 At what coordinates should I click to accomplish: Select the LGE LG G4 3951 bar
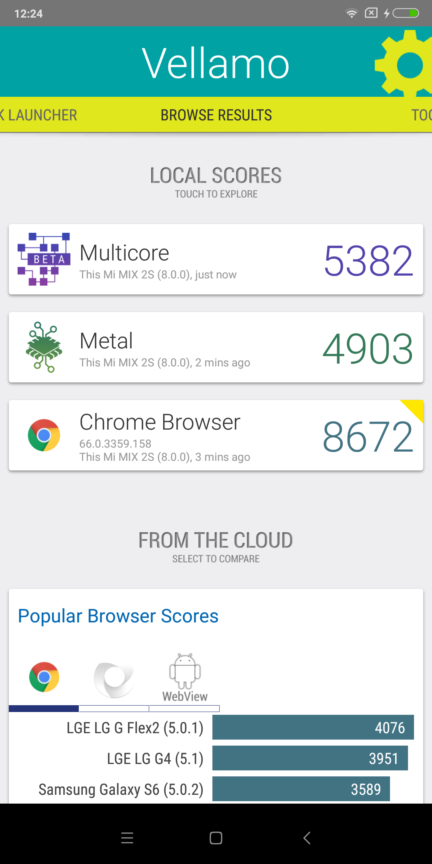(310, 758)
